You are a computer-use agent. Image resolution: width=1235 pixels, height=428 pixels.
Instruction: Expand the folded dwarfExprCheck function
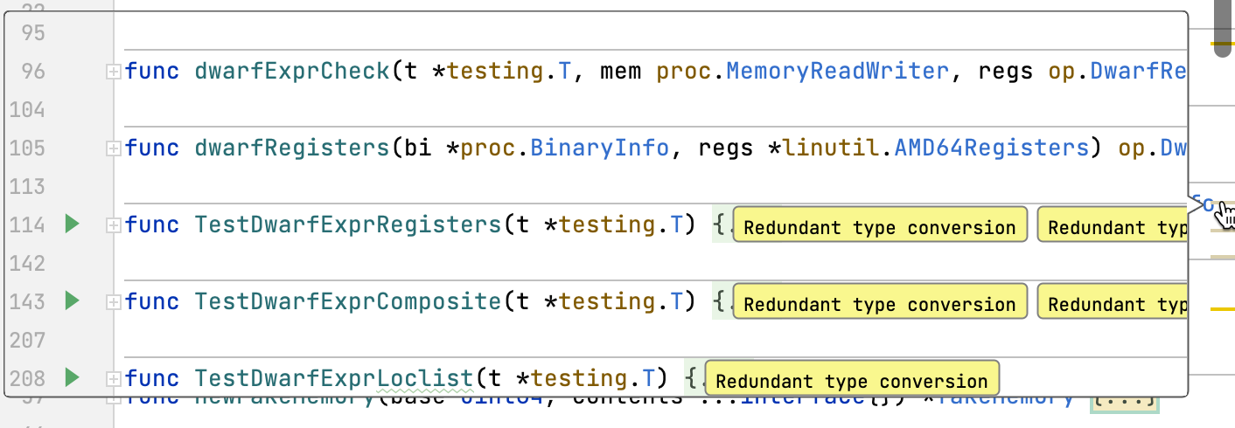[x=113, y=72]
